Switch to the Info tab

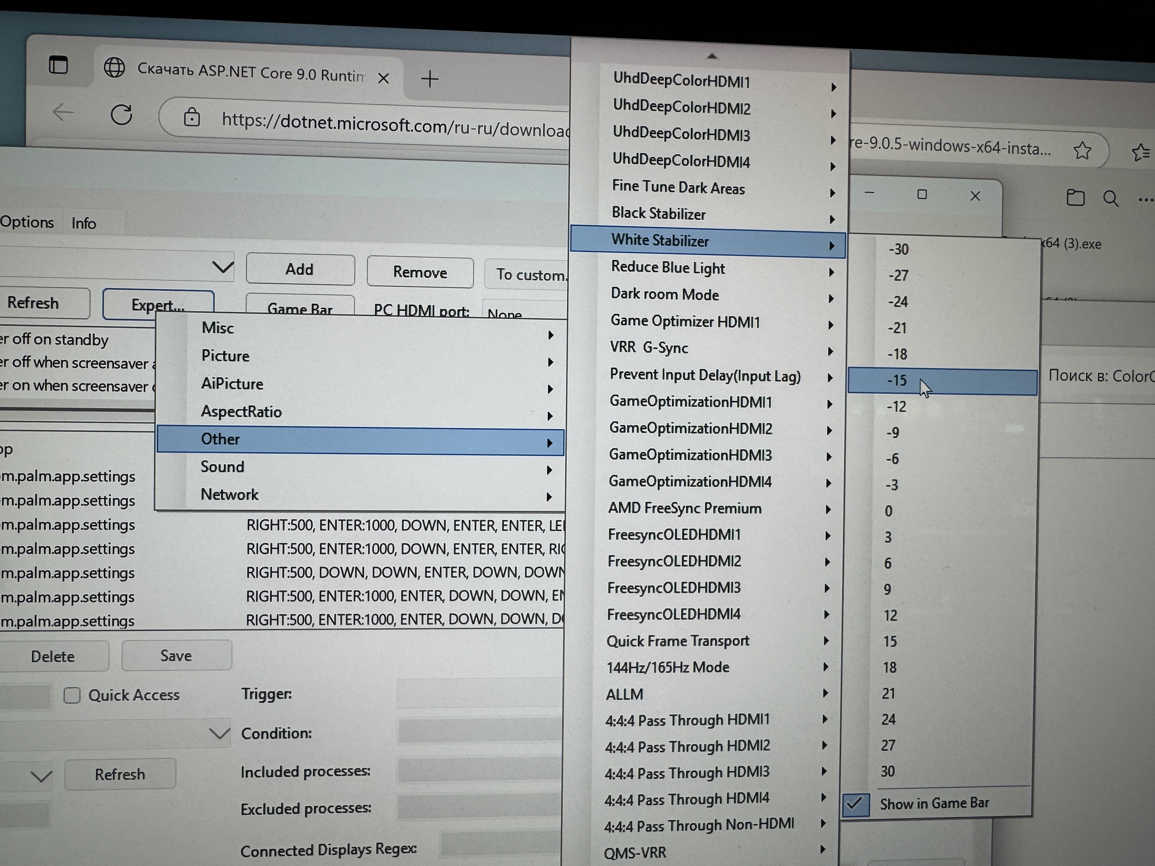point(84,223)
